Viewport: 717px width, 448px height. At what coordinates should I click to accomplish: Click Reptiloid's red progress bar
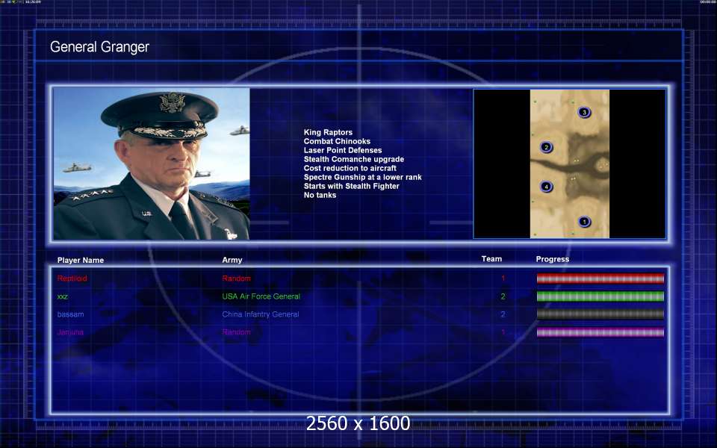[600, 279]
